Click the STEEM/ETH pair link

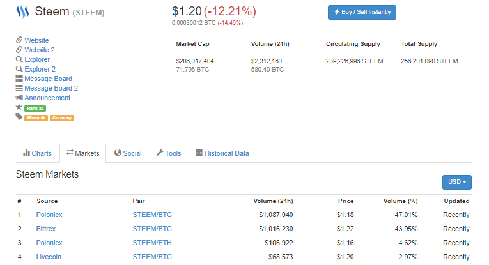152,243
